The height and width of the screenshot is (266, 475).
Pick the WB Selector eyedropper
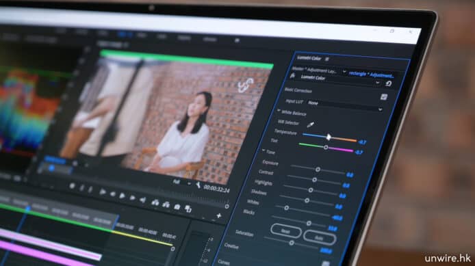pyautogui.click(x=310, y=124)
